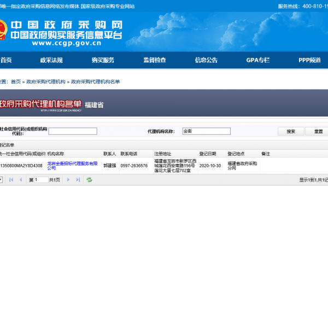Click the national emblem logo

[3, 30]
